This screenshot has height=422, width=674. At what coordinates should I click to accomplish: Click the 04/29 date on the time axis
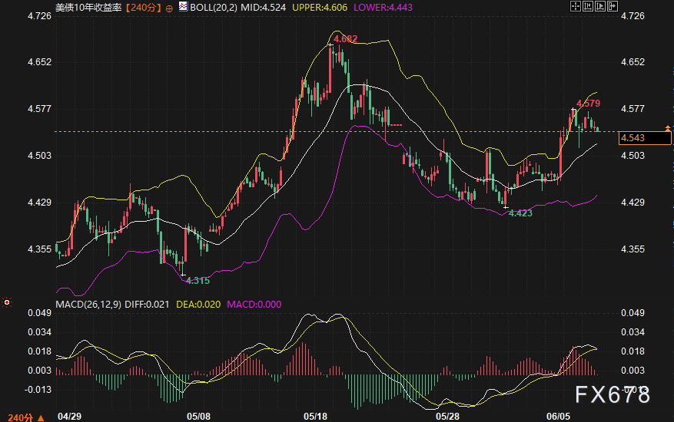point(69,417)
